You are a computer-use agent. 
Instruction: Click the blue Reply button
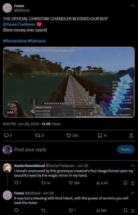click(126, 149)
